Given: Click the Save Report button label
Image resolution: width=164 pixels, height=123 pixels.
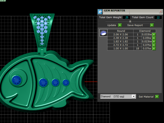Looking at the screenshot, I should (135, 25).
